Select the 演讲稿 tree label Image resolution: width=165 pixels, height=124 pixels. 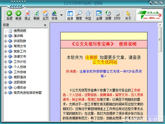[18, 36]
